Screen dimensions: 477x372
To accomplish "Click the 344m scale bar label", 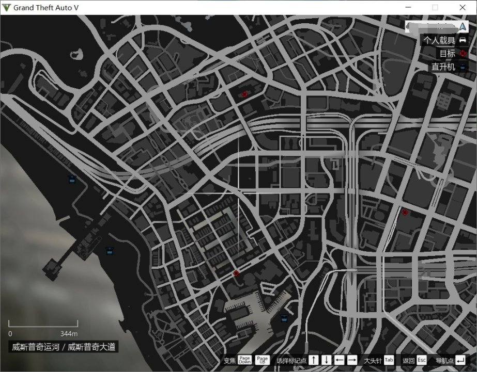I will 69,334.
